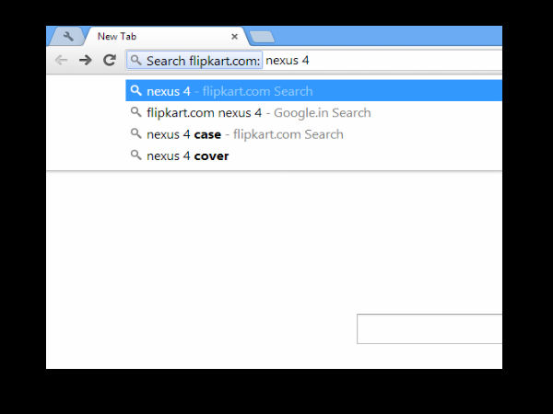Close the New Tab tab
553x414 pixels.
[x=234, y=37]
